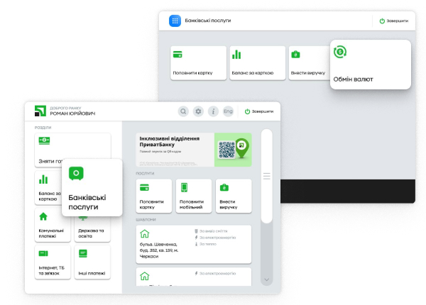This screenshot has height=305, width=426.
Task: Open the Інші платежі tile
Action: [x=92, y=262]
